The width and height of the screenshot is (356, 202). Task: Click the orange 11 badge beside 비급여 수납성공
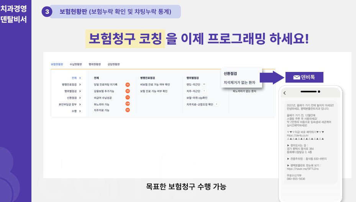[128, 98]
